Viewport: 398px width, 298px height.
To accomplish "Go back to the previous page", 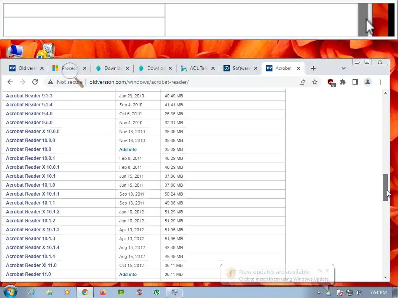I will (x=10, y=82).
